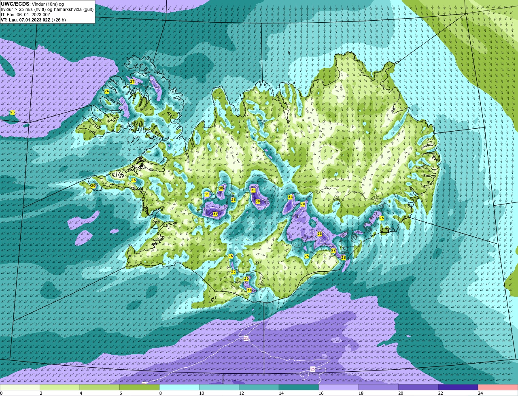Click the dark indigo 22–24 legend swatch
Screen dimensions: 518x396
459,387
